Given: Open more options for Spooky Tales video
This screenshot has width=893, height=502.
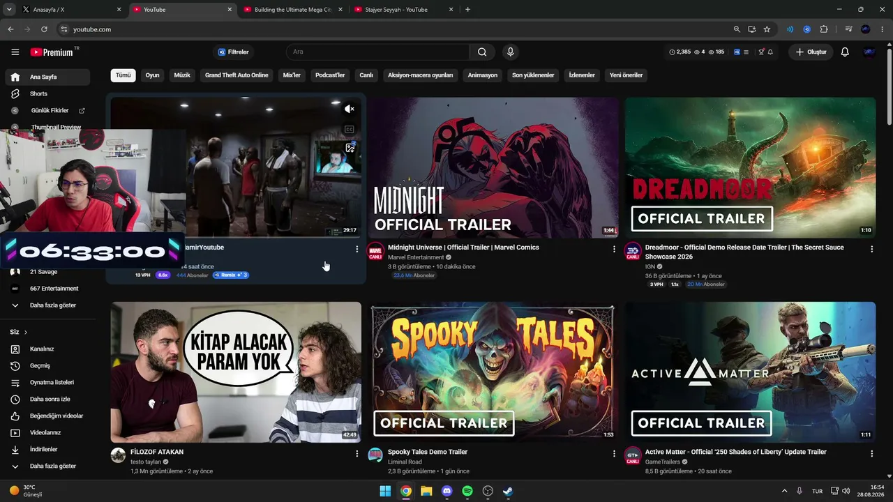Looking at the screenshot, I should click(x=614, y=453).
